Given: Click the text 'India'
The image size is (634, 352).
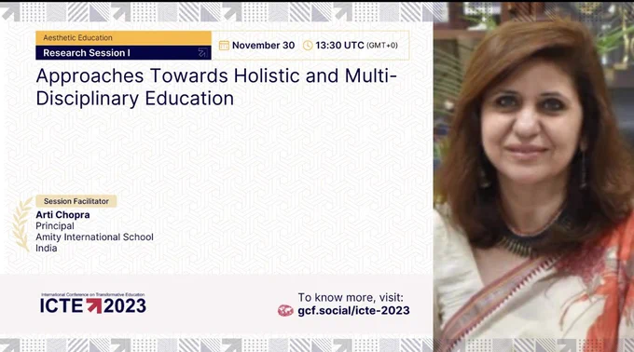Looking at the screenshot, I should pos(46,248).
